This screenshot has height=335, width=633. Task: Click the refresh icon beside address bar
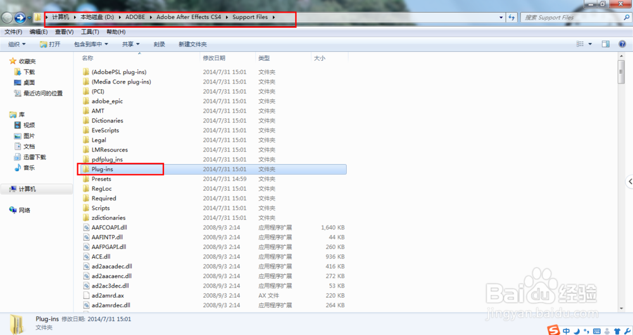[511, 17]
